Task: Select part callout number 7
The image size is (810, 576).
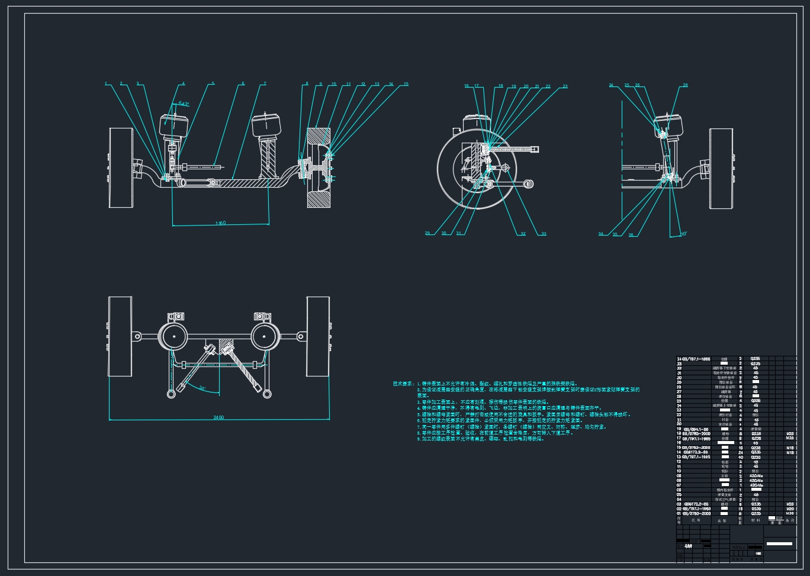Action: coord(265,84)
